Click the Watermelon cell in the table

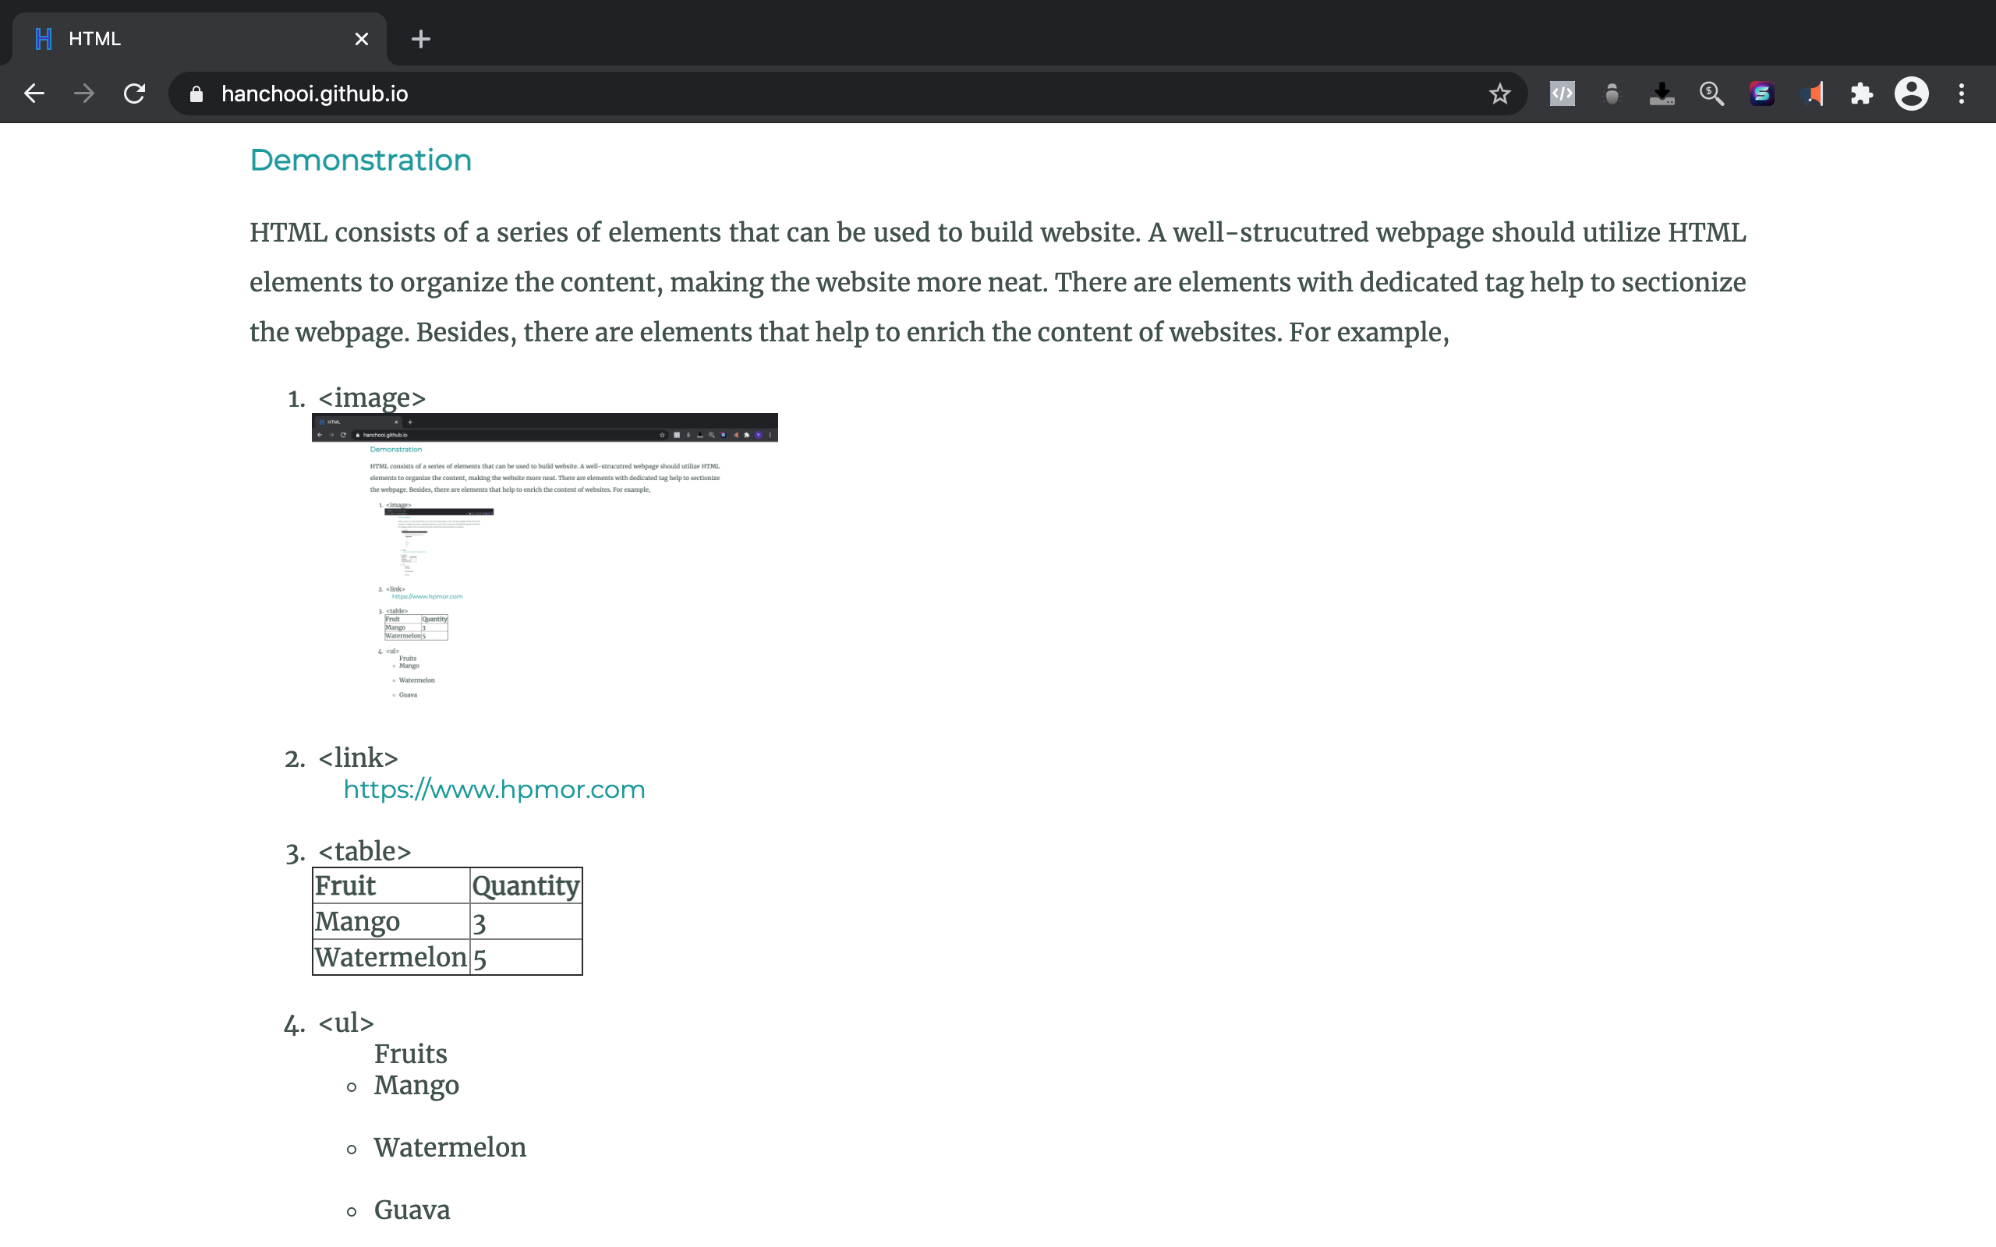[391, 957]
